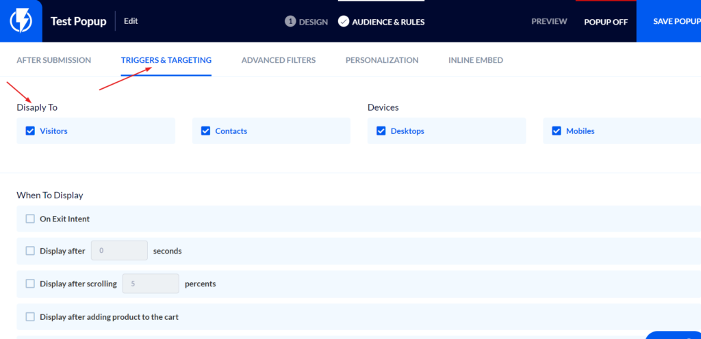Select the Triggers & Targeting tab
The height and width of the screenshot is (339, 701).
pos(166,59)
